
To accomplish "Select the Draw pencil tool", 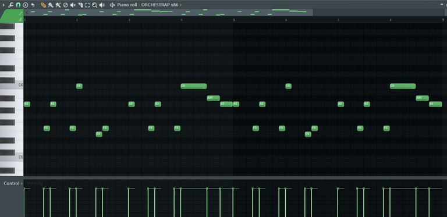I will (43, 5).
